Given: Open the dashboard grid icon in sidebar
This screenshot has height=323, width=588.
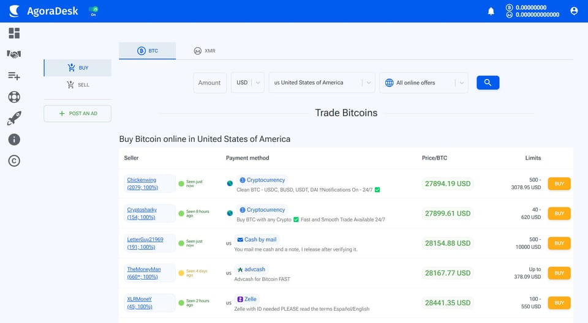Looking at the screenshot, I should tap(14, 34).
